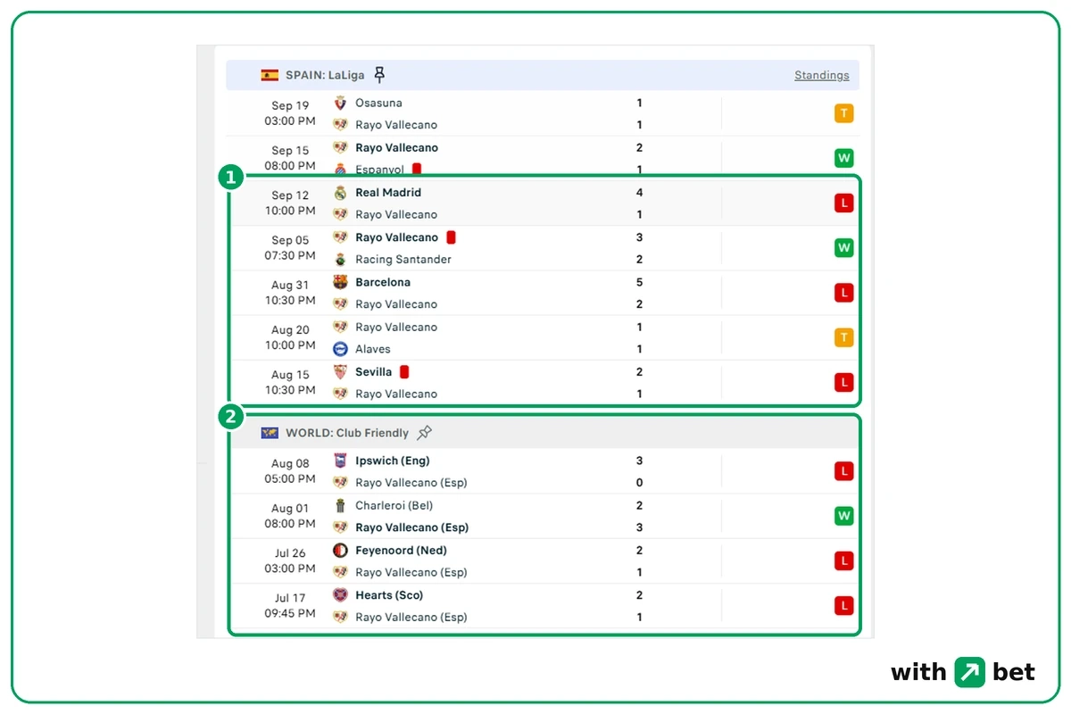Click Barcelona's score of 5
The image size is (1071, 714).
pyautogui.click(x=640, y=282)
